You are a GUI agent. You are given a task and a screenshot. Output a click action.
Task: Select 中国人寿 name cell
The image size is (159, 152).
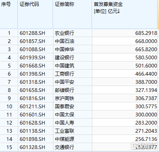click(x=73, y=123)
